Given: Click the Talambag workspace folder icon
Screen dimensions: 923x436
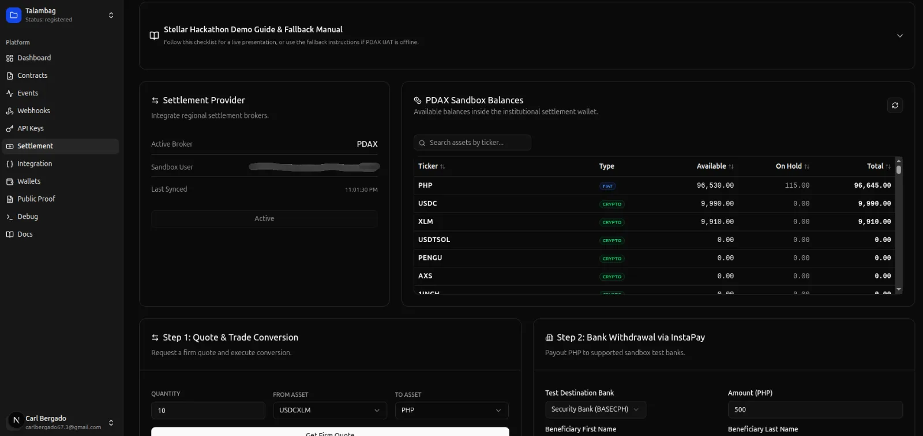Looking at the screenshot, I should coord(14,15).
